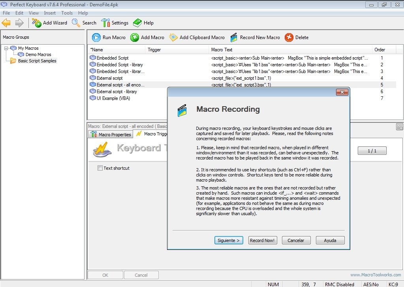Sort macros by the Name column

click(117, 50)
